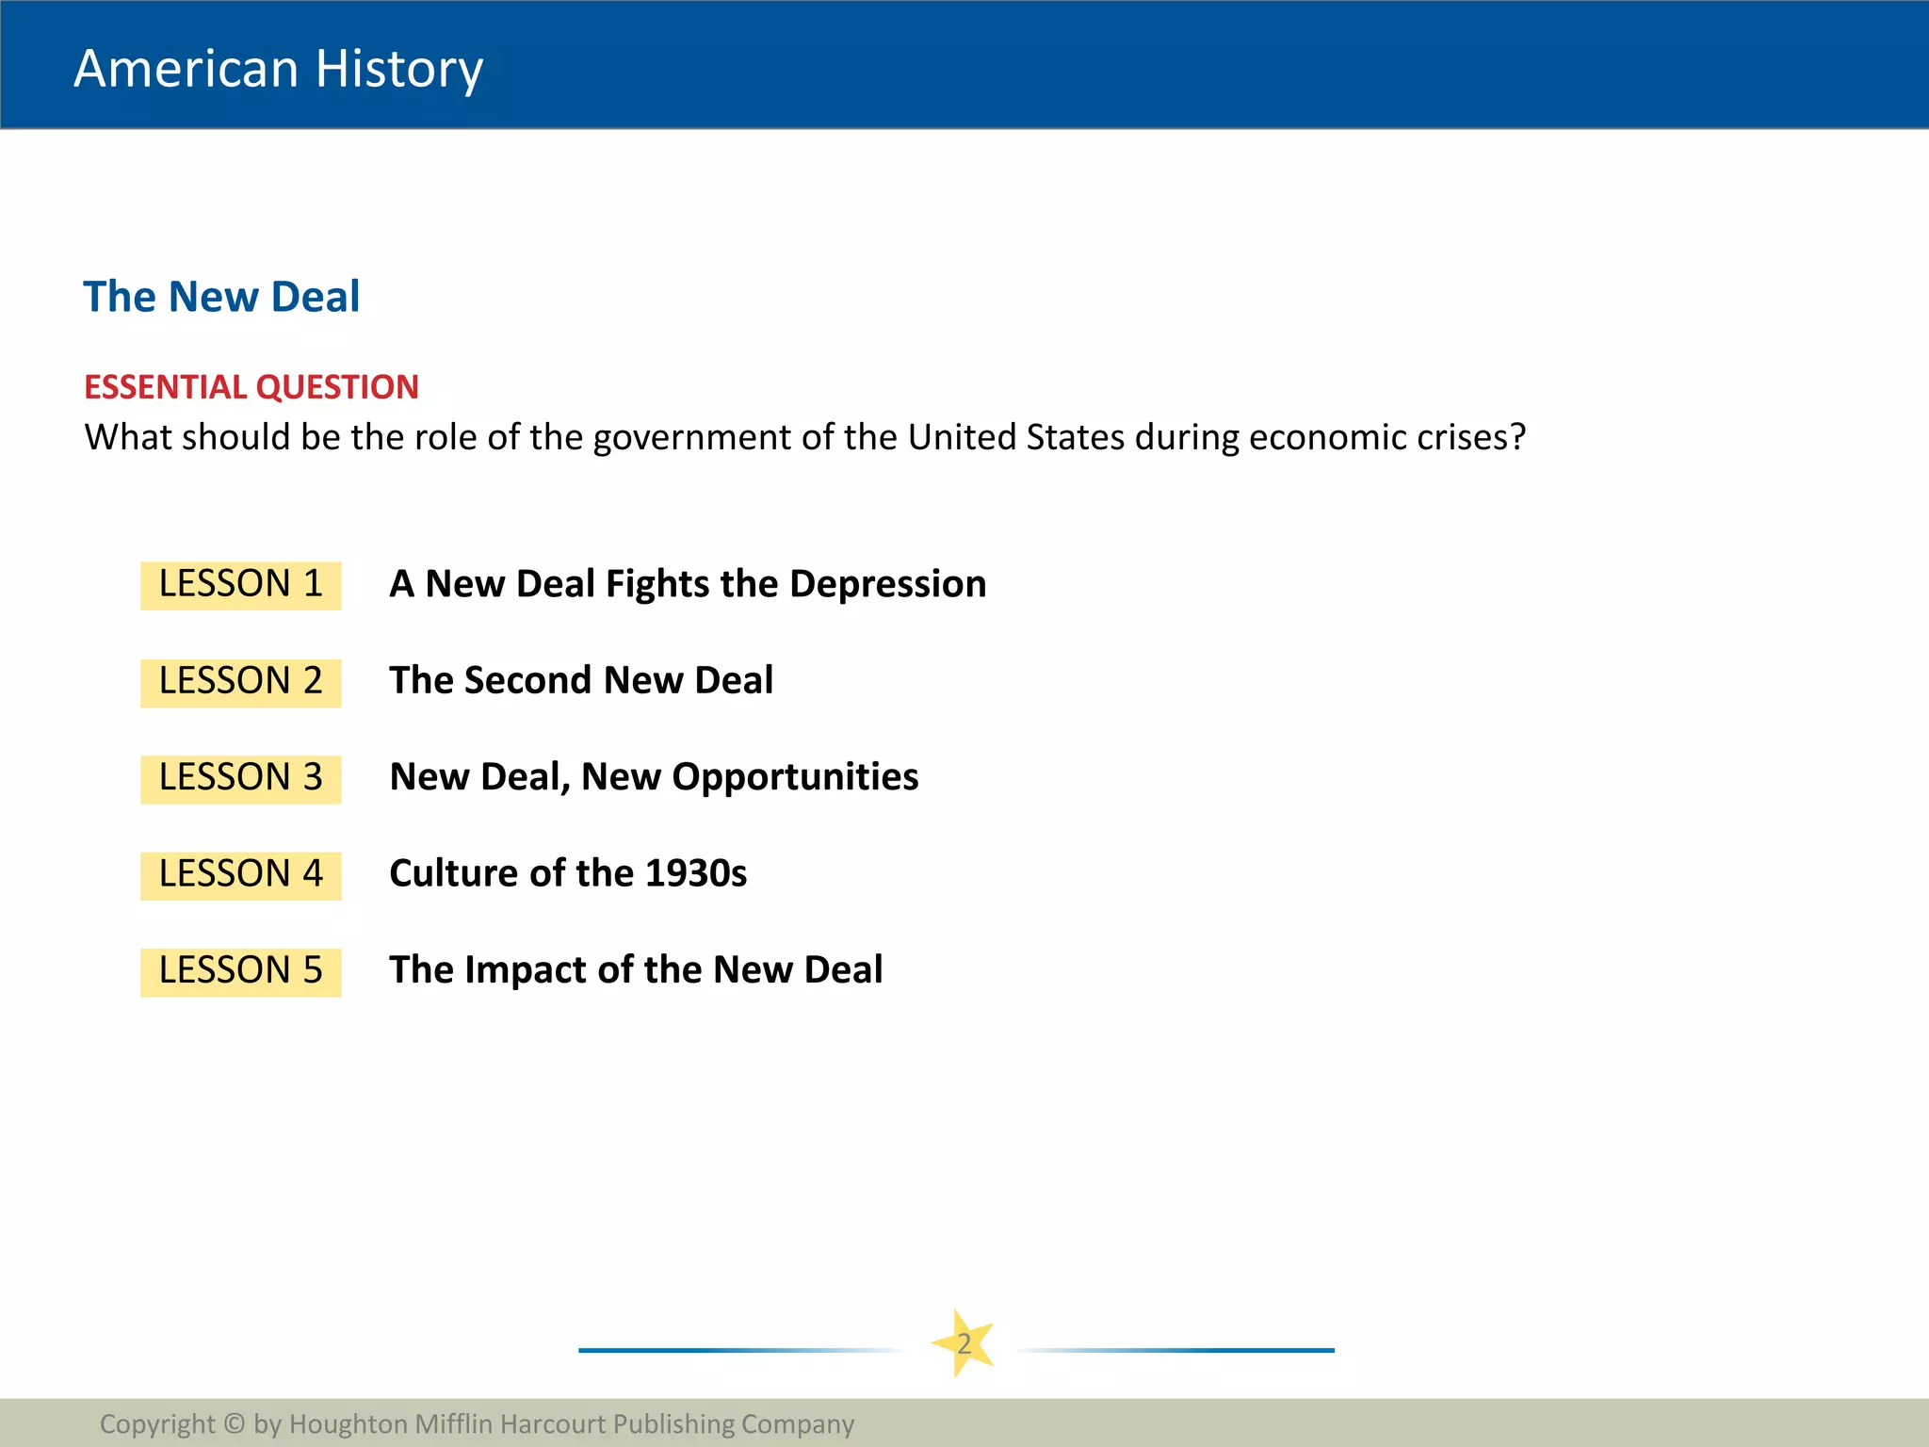Go to "New Deal, New Opportunities" lesson
This screenshot has width=1929, height=1447.
(654, 777)
